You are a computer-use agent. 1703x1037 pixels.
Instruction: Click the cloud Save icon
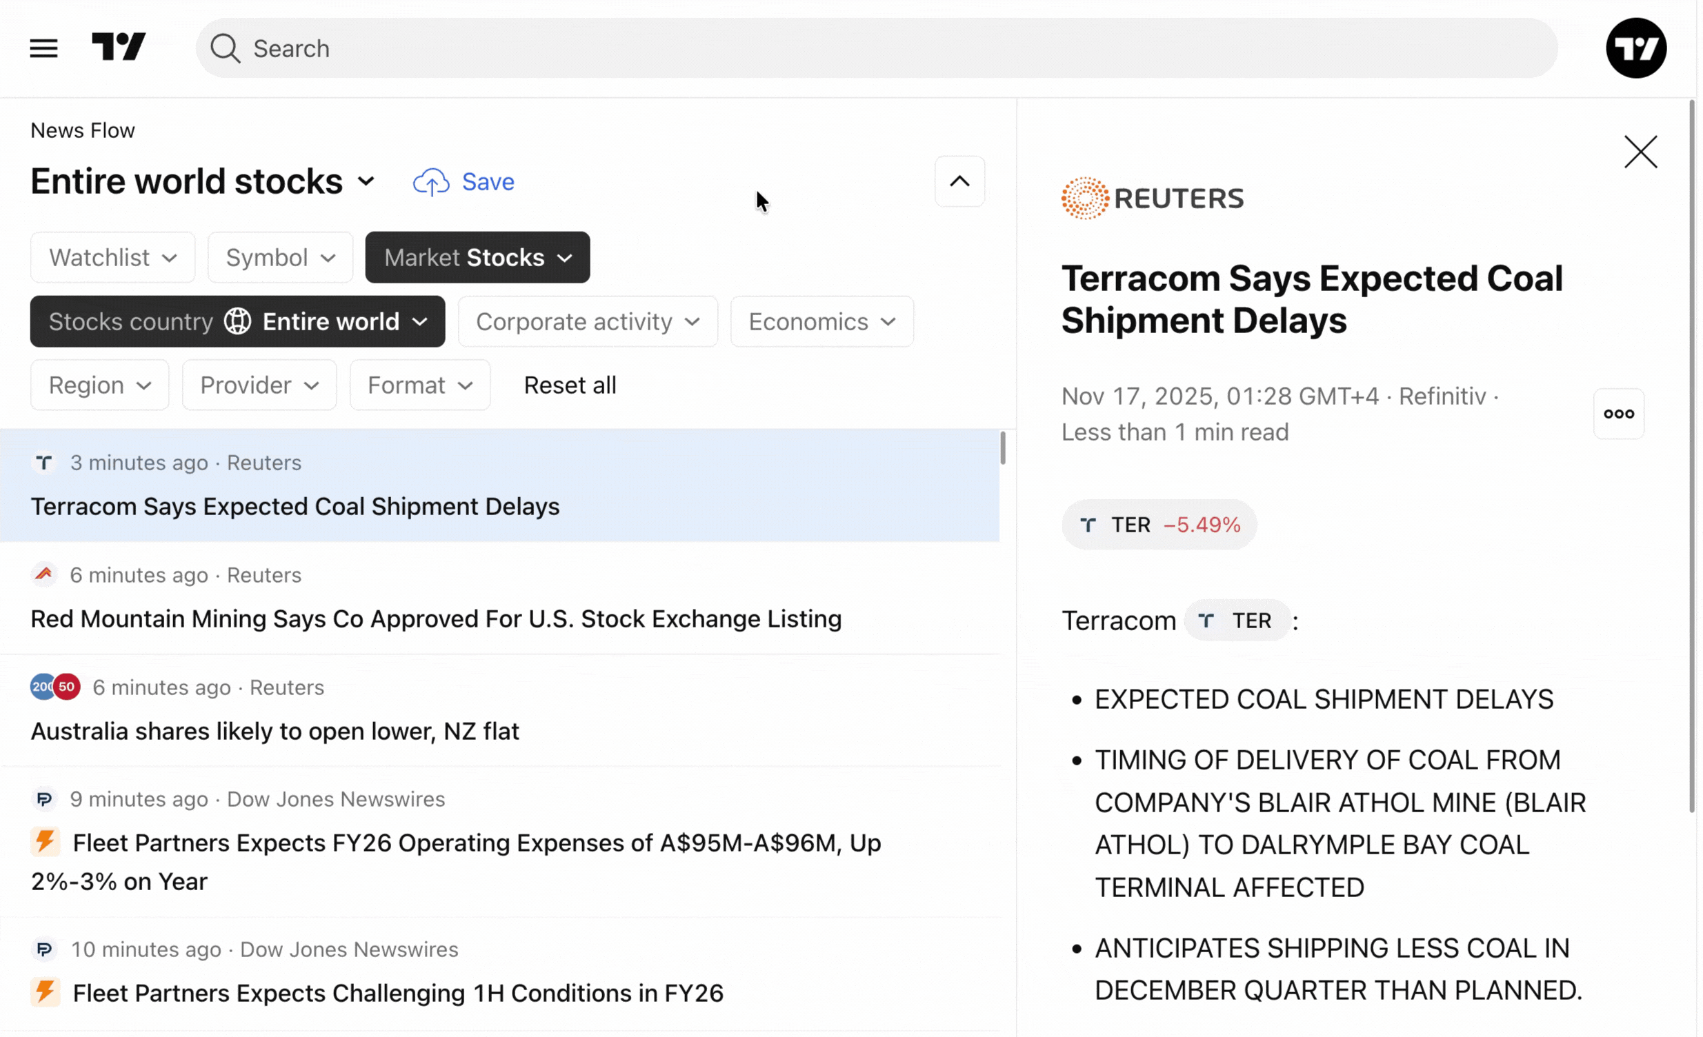431,183
